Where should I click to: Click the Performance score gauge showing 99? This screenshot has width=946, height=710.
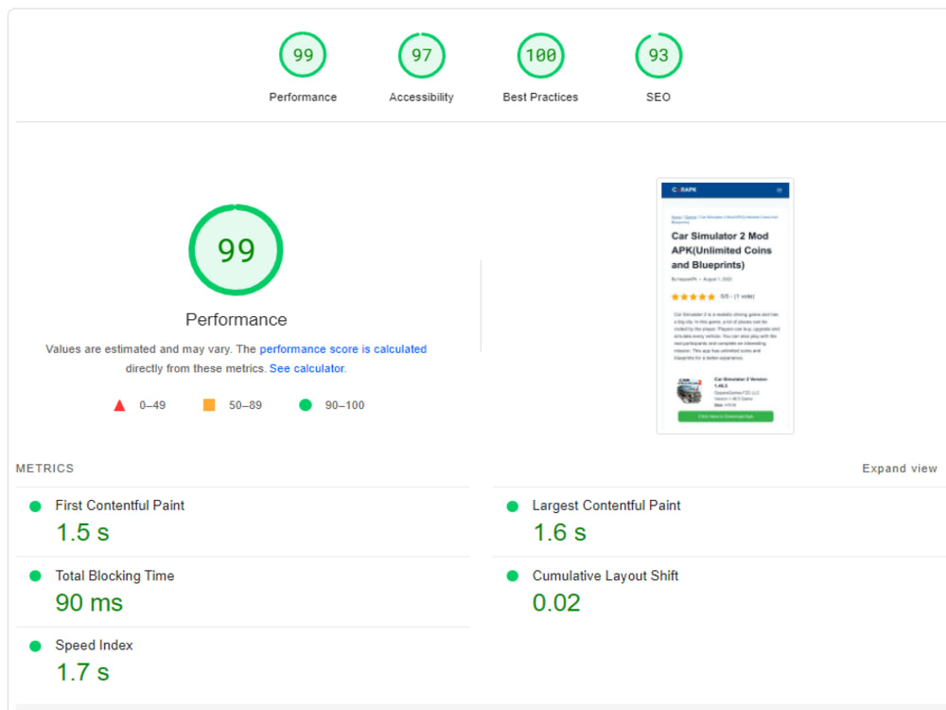coord(303,55)
